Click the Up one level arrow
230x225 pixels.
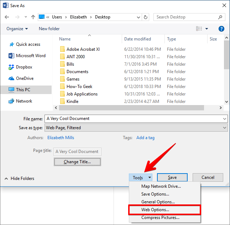[33, 17]
